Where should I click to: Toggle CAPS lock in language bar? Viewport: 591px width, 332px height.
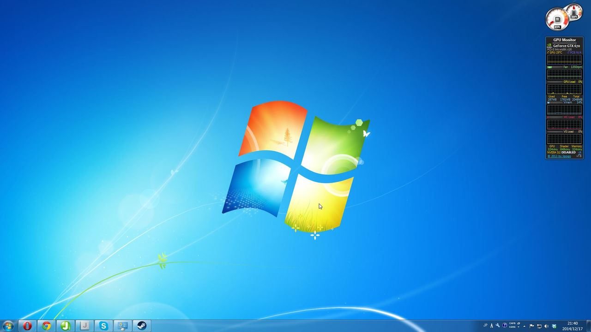click(x=512, y=324)
